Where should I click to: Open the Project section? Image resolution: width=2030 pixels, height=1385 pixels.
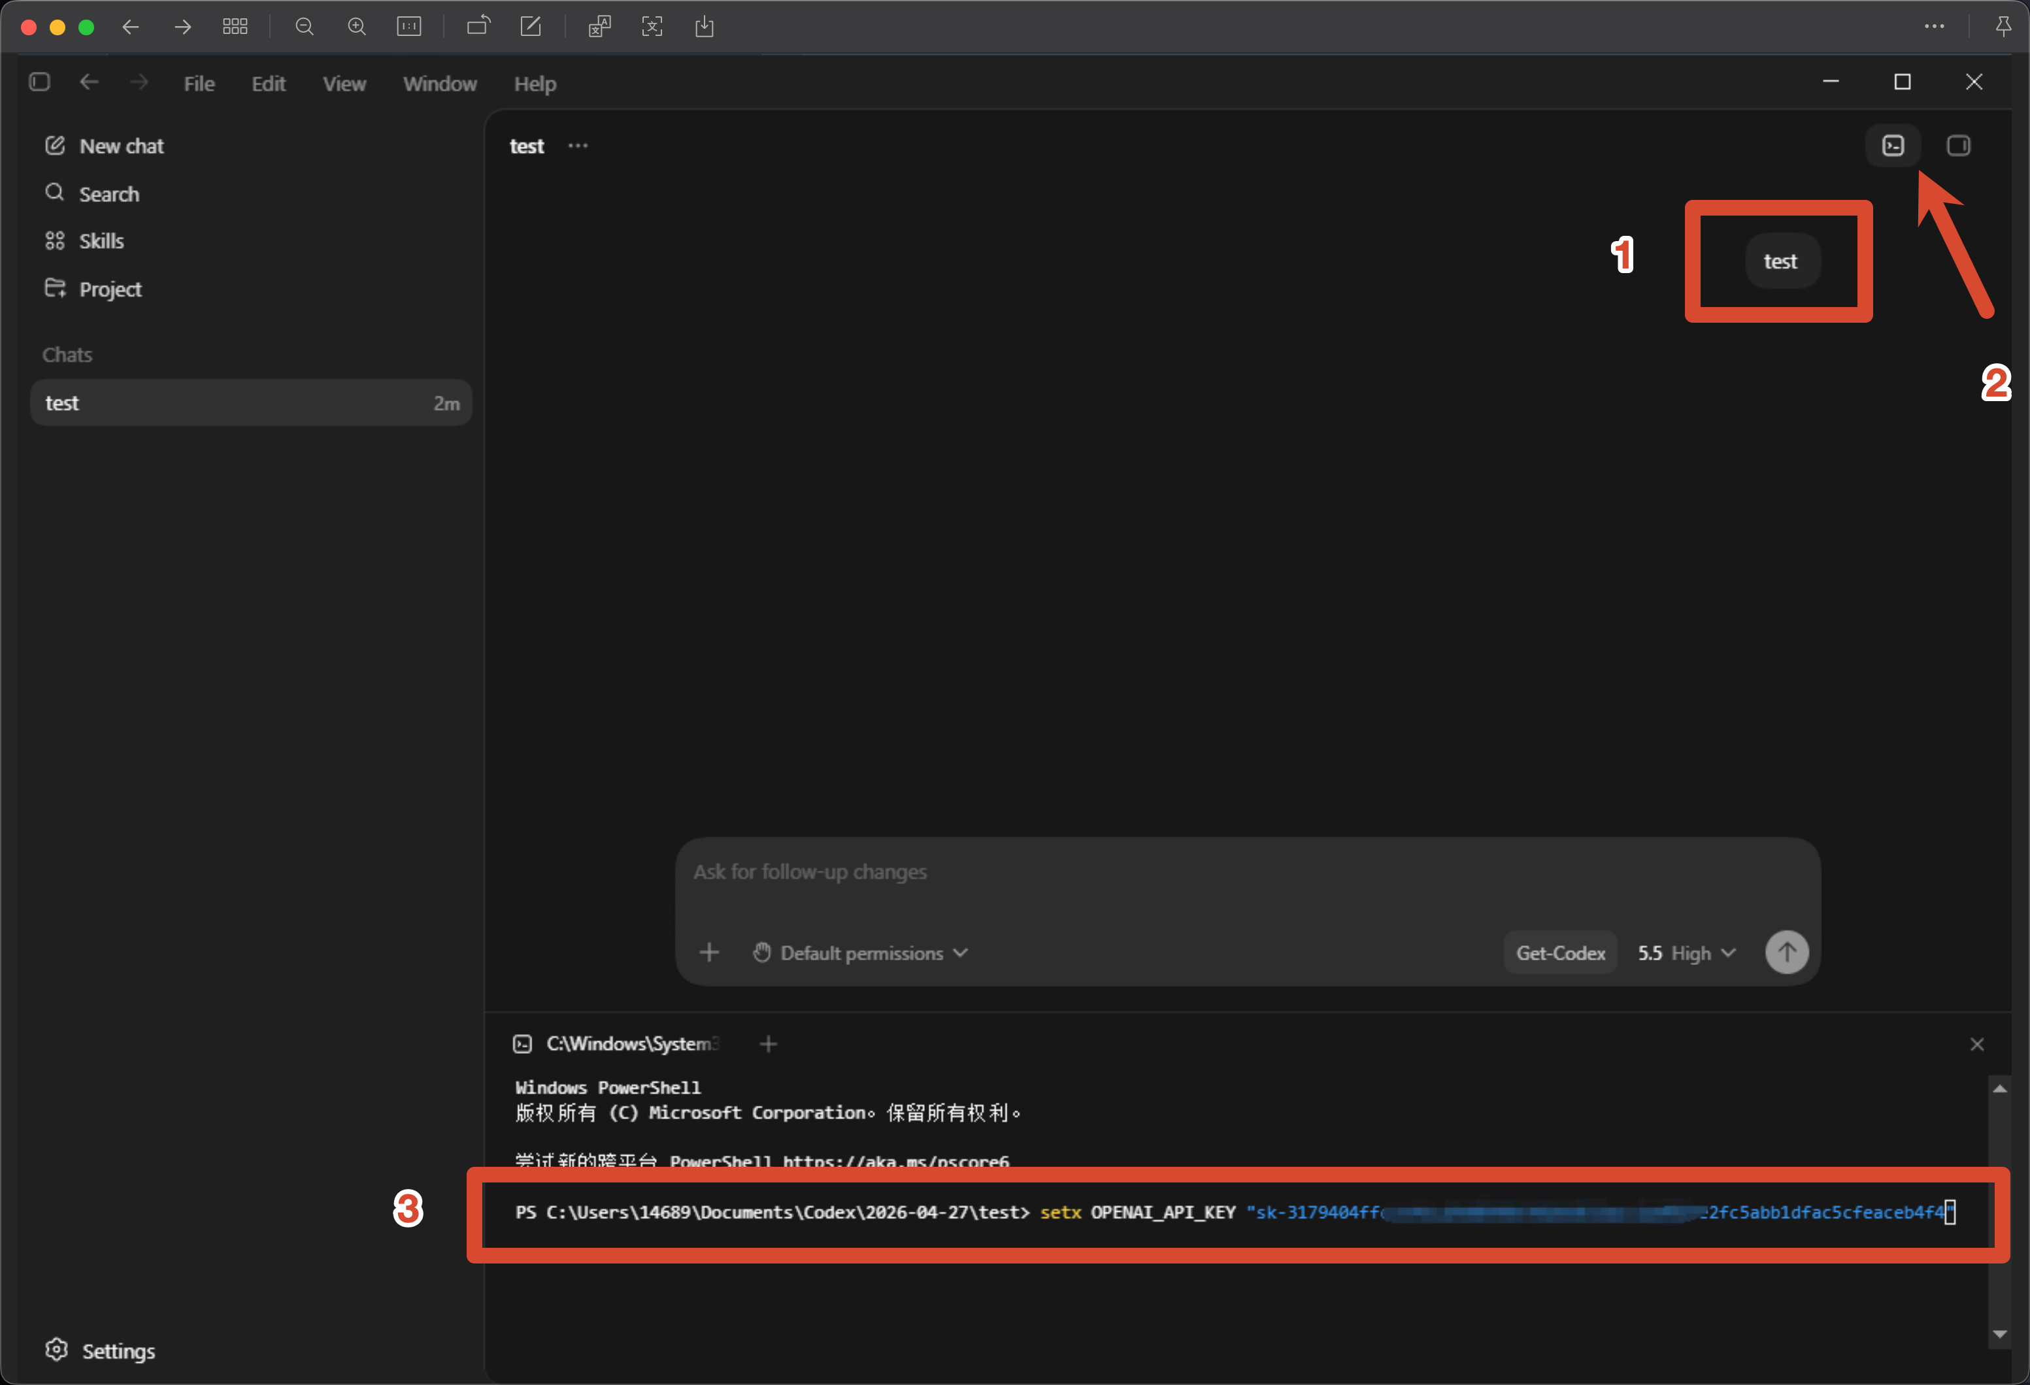[93, 289]
